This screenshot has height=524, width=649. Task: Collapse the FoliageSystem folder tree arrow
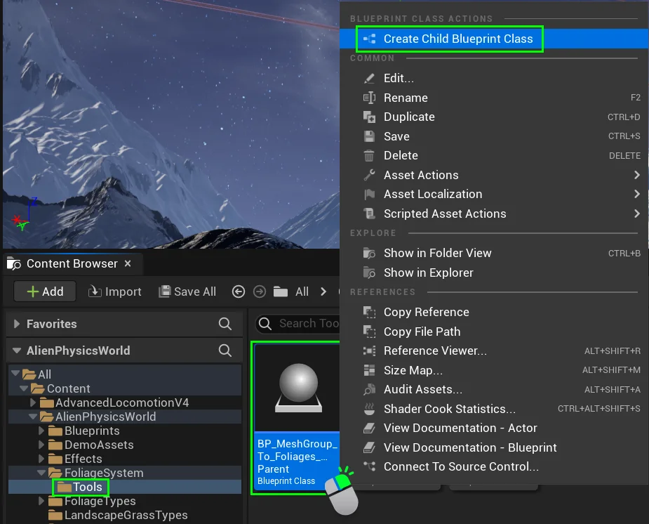tap(41, 473)
